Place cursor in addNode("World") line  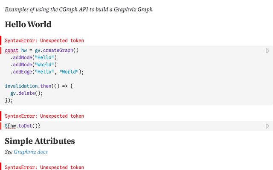[x=34, y=65]
